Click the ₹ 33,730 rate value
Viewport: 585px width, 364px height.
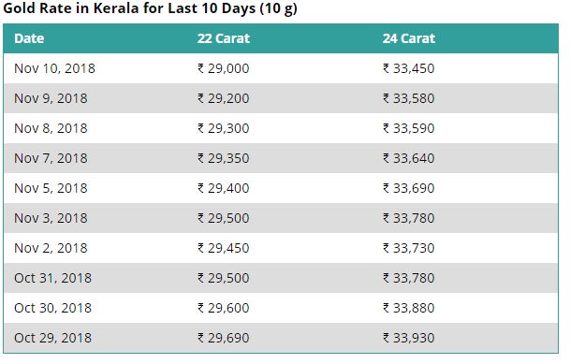408,248
